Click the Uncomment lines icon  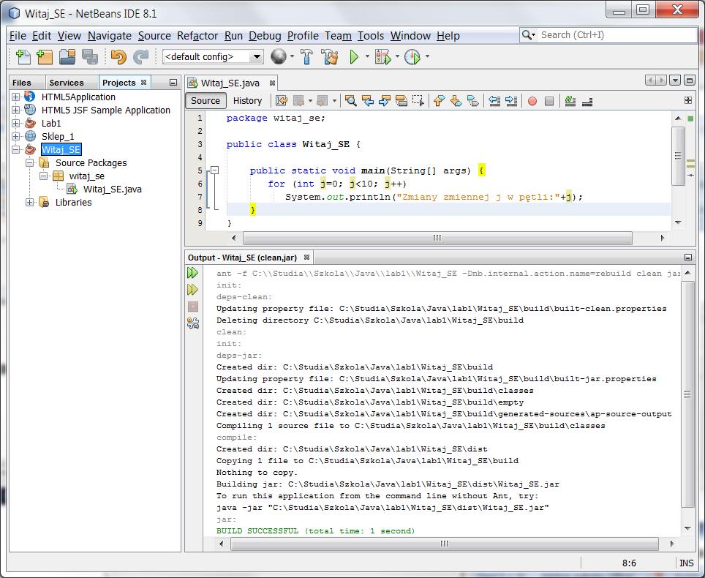pyautogui.click(x=587, y=102)
